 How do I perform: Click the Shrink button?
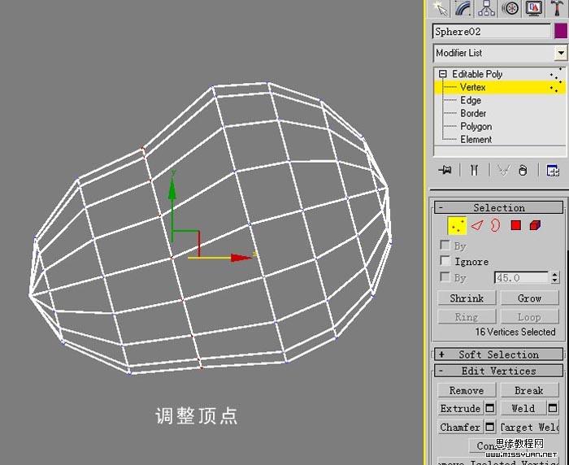(467, 298)
